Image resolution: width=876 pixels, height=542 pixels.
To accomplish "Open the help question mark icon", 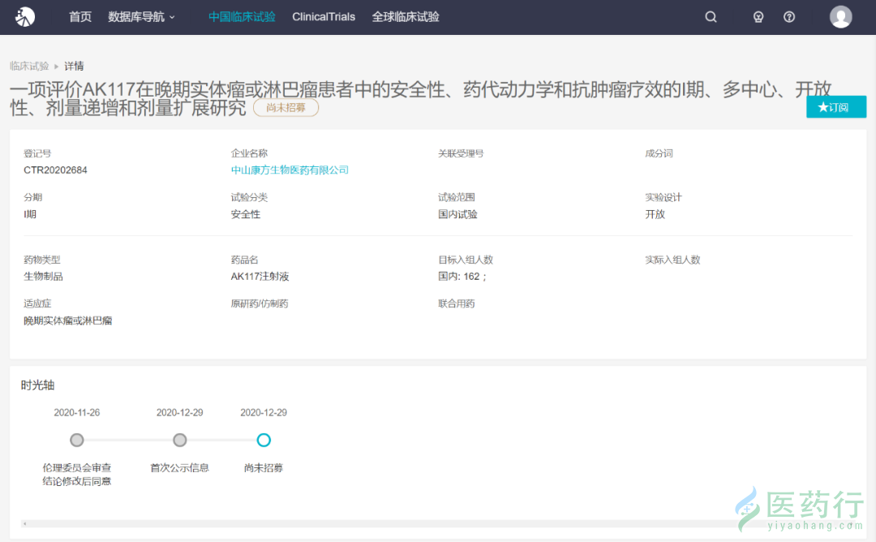I will (789, 17).
